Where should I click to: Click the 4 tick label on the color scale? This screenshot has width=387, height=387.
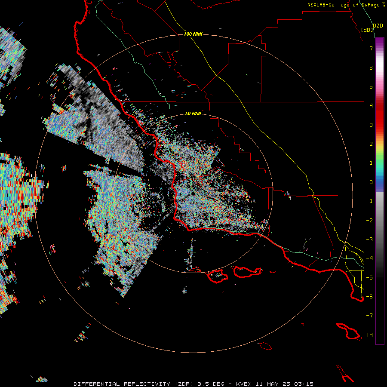coord(371,106)
